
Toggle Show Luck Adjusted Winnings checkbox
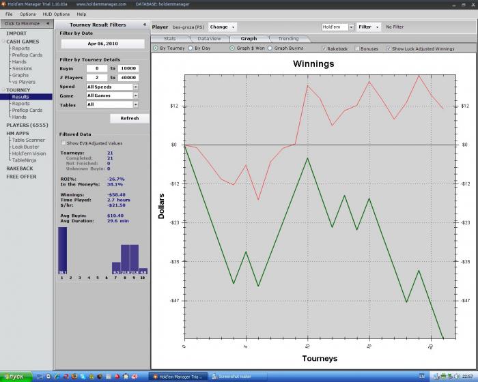pos(389,48)
